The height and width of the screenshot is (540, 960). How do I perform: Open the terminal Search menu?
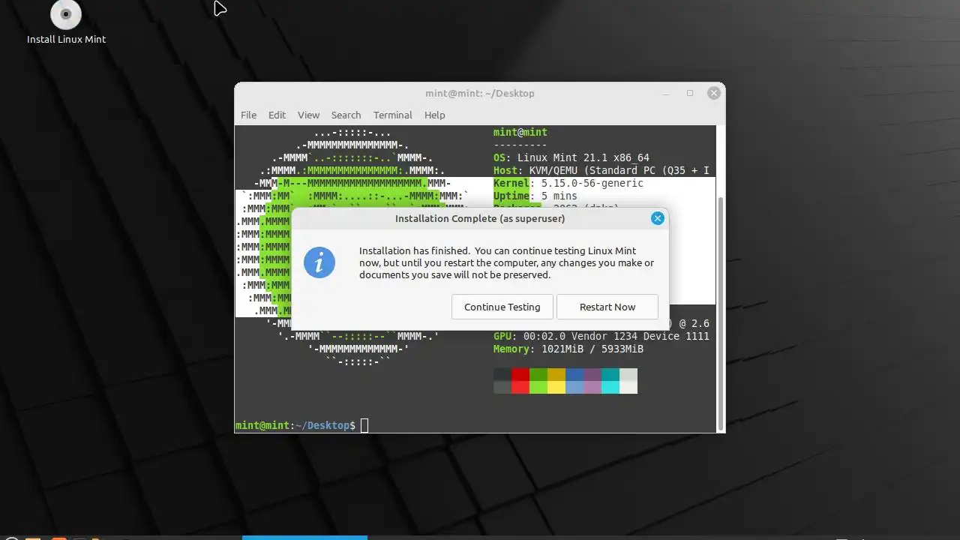(346, 115)
